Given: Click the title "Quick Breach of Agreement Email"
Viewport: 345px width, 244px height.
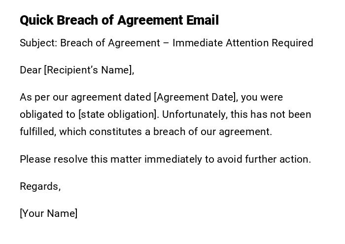Looking at the screenshot, I should (119, 20).
